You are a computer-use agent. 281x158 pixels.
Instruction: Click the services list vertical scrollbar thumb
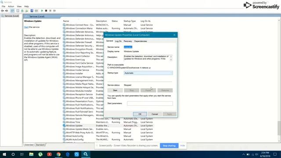(x=279, y=128)
